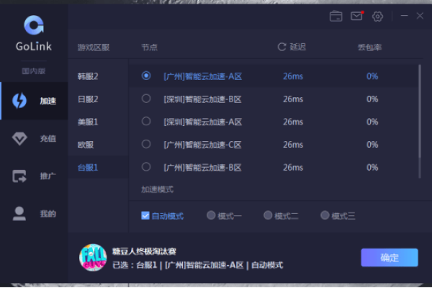Screen dimensions: 432x288
Task: Click the 加速 sidebar label
Action: coord(48,101)
